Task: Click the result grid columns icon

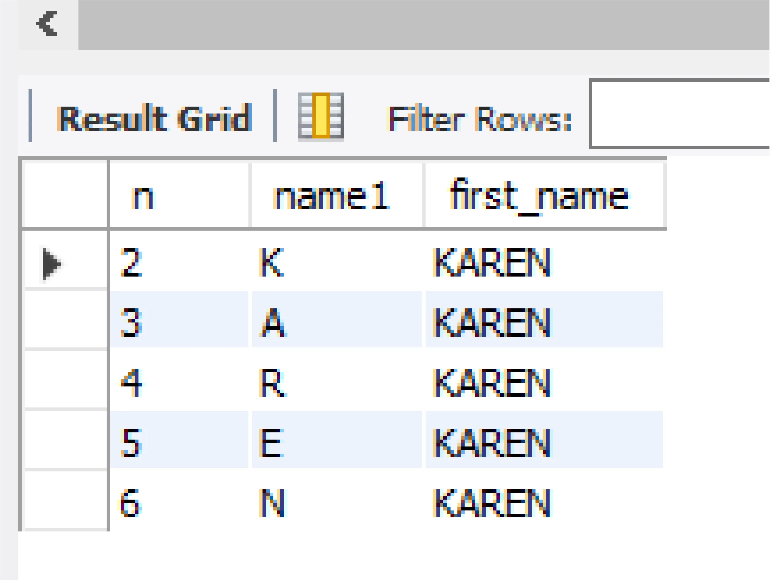Action: (321, 116)
